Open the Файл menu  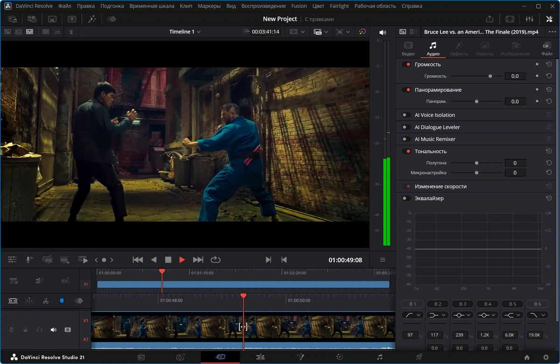[x=65, y=6]
